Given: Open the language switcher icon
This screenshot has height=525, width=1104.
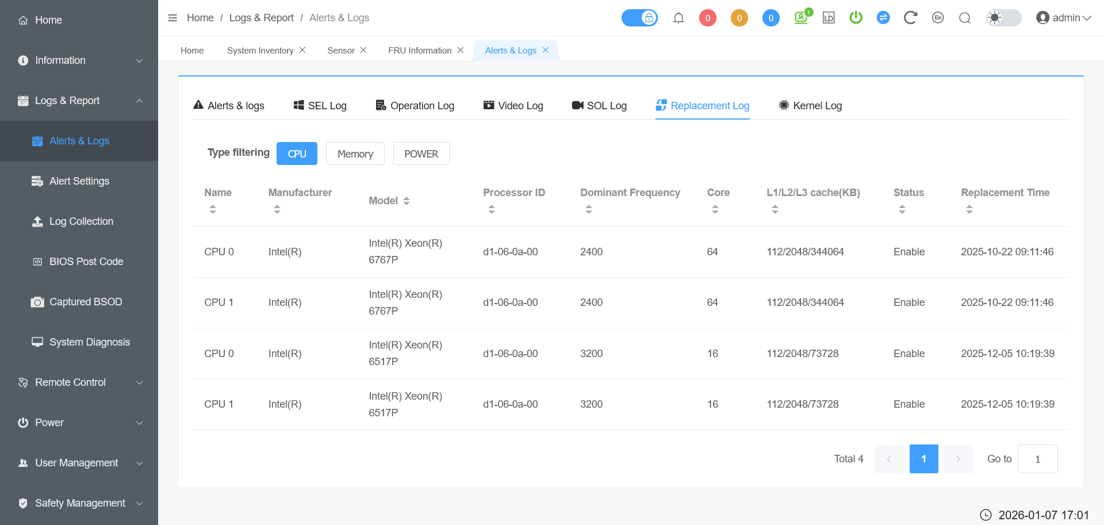Looking at the screenshot, I should [x=937, y=18].
